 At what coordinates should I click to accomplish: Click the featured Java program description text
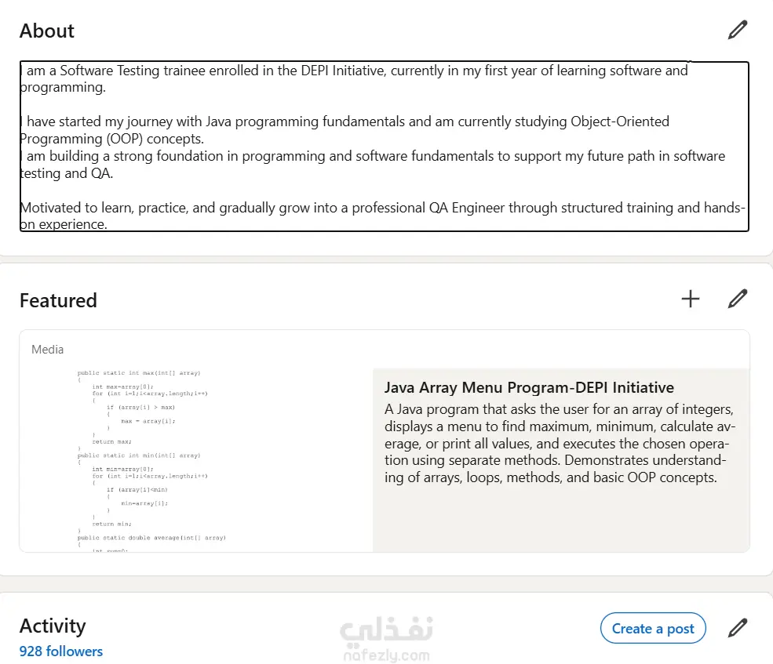tap(560, 443)
